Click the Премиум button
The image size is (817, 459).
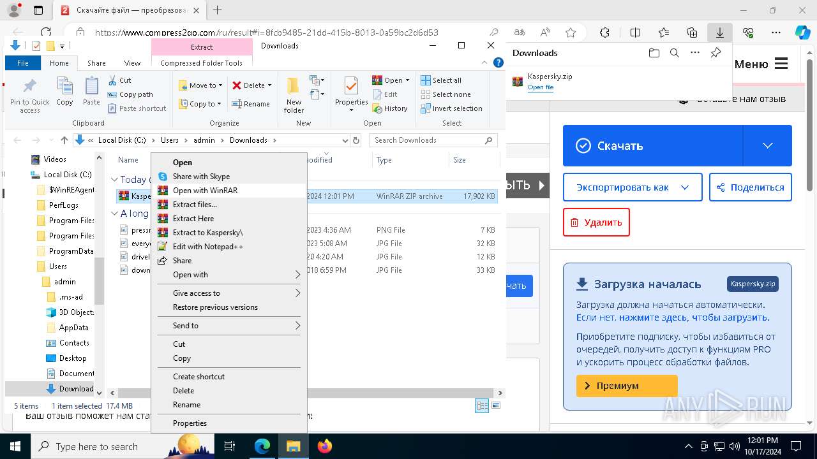click(627, 386)
